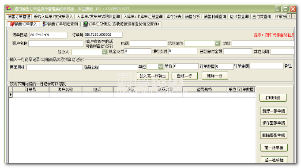Select the row pointer arrow in grid
Image resolution: width=301 pixels, height=168 pixels.
11,95
